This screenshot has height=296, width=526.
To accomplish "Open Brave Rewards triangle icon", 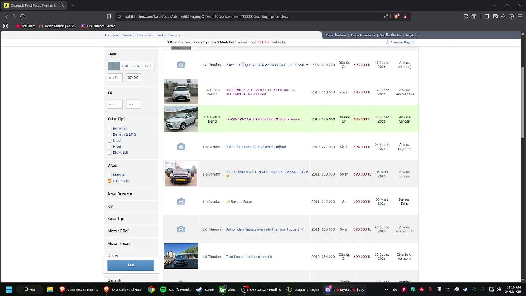I will [405, 16].
